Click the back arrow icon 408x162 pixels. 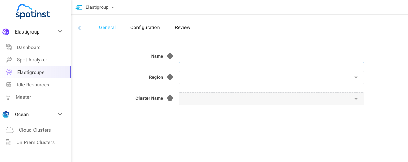[80, 28]
